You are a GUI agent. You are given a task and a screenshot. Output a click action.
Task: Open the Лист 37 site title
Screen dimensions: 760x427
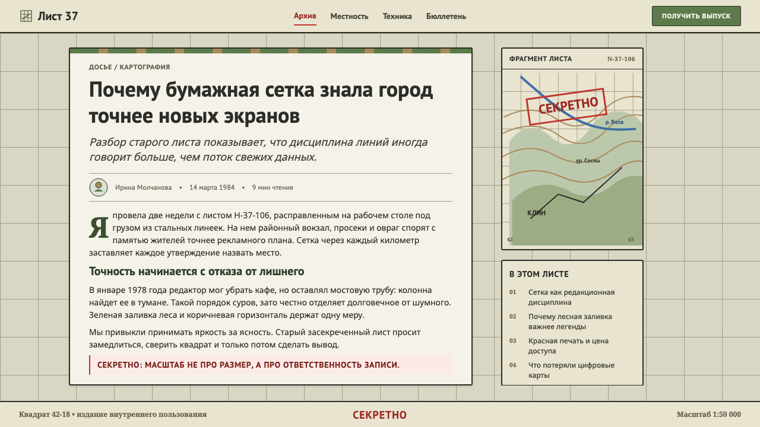coord(58,16)
